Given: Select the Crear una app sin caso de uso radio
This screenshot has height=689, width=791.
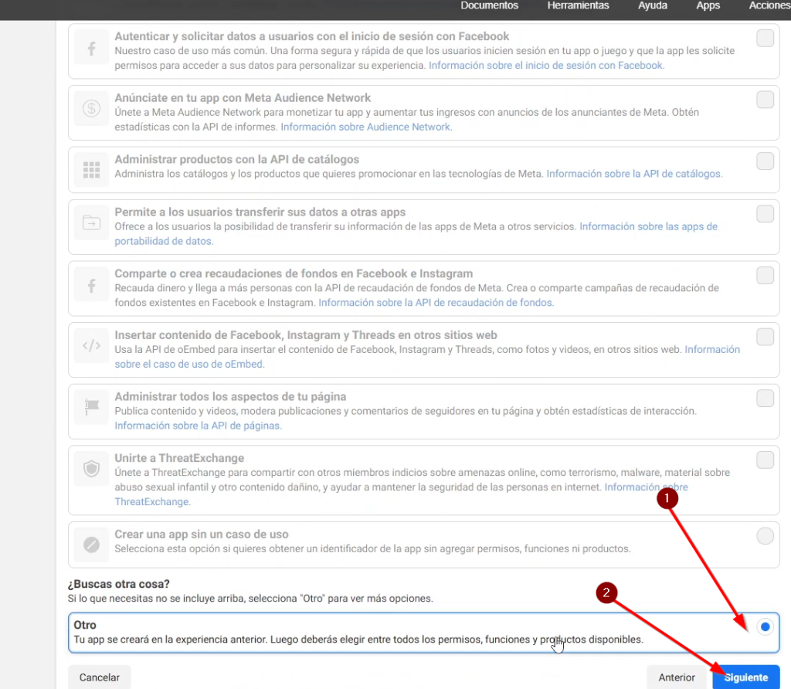Looking at the screenshot, I should click(765, 536).
